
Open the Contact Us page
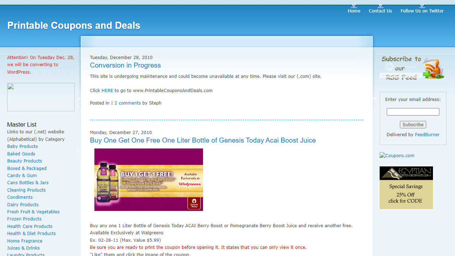380,11
